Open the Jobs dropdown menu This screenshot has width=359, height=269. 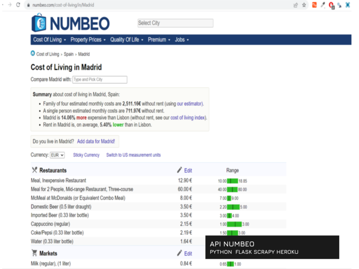click(x=182, y=40)
